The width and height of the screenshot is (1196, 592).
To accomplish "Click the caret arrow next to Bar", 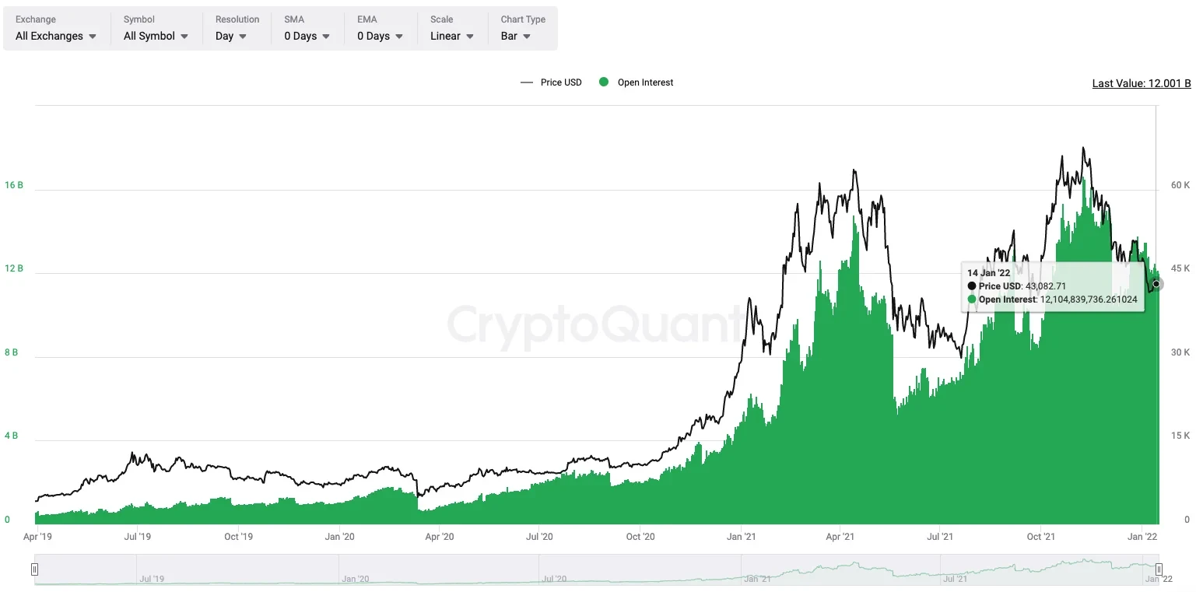I will [527, 37].
